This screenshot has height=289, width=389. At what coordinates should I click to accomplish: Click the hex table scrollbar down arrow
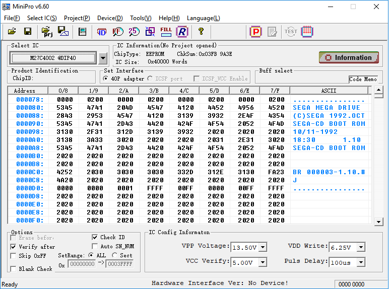click(x=379, y=221)
